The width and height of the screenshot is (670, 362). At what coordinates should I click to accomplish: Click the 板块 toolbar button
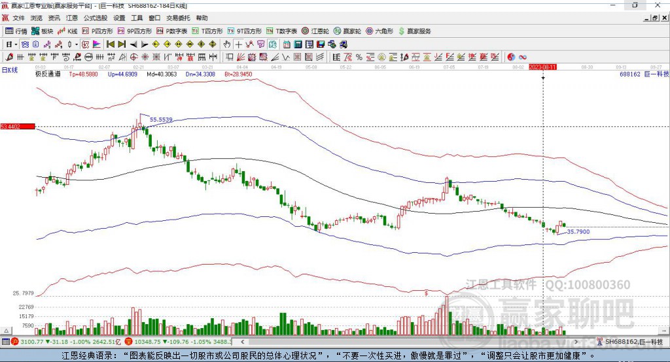(43, 31)
